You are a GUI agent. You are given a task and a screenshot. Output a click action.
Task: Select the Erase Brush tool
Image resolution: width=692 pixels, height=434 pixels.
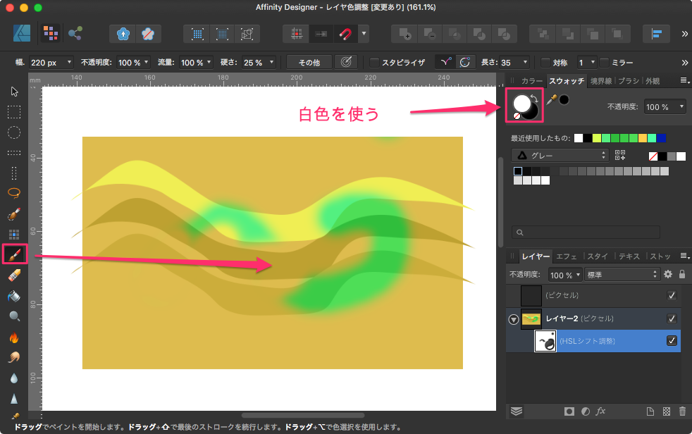[14, 275]
